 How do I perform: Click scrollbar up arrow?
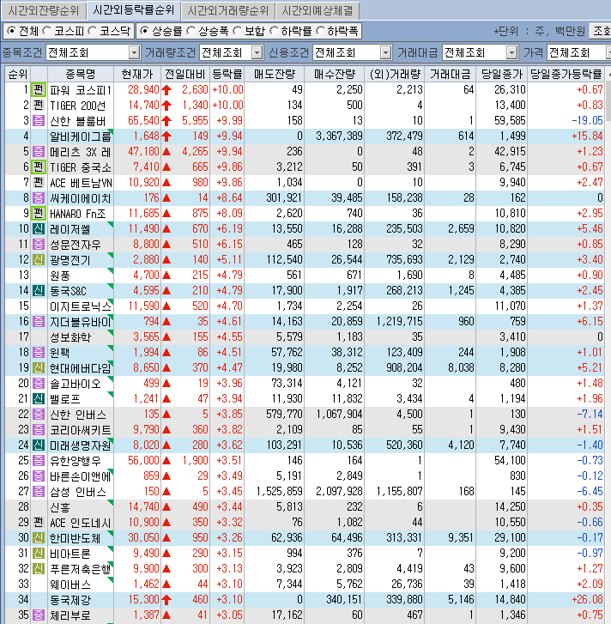click(608, 74)
